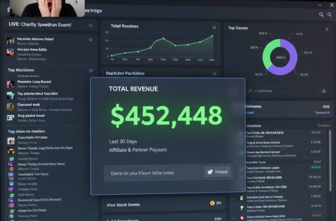This screenshot has height=221, width=336.
Task: Toggle the Donations panel switch icon
Action: [322, 126]
